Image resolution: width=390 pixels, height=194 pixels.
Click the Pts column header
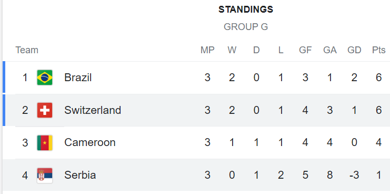tap(378, 50)
